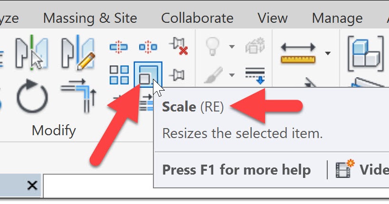Expand the Measure tool dropdown arrow
389x204 pixels.
328,53
